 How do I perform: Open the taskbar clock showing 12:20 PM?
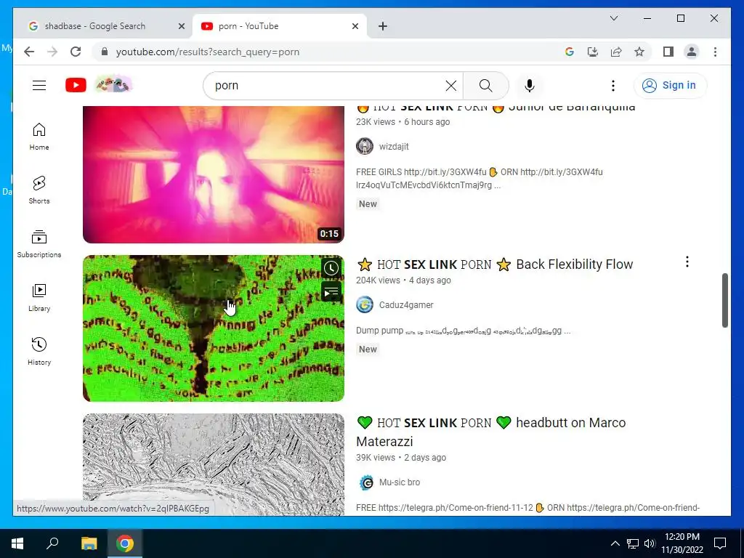[682, 543]
